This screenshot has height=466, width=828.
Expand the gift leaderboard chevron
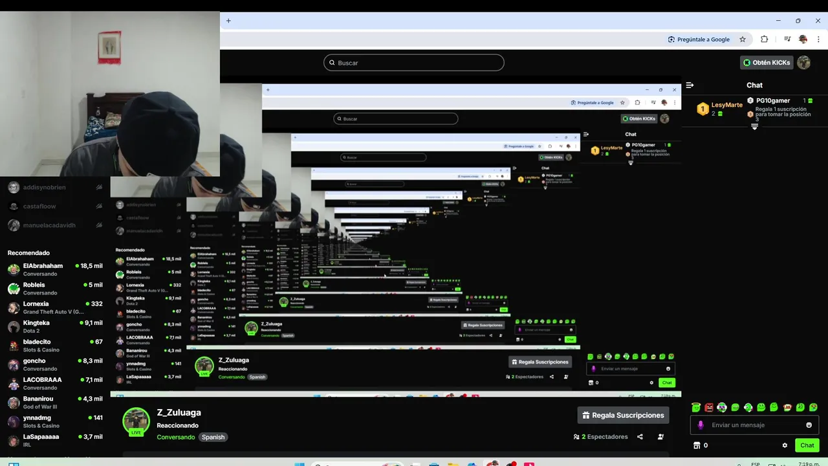click(x=754, y=127)
